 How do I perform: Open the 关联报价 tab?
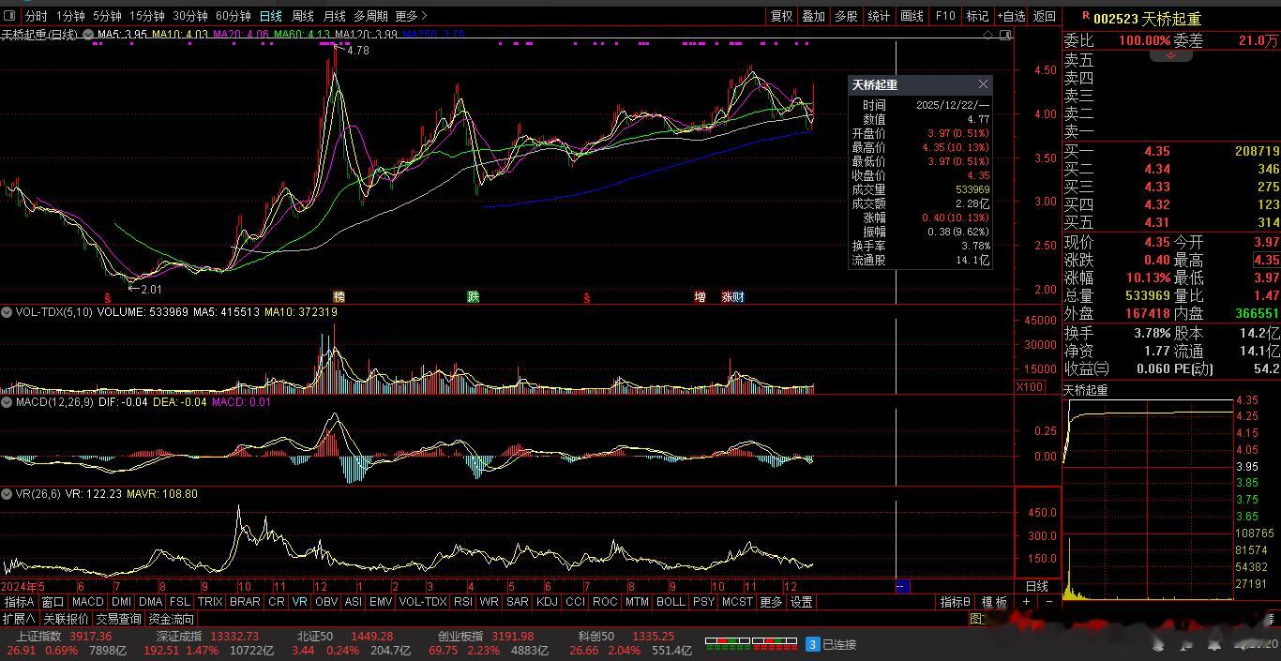click(x=66, y=619)
